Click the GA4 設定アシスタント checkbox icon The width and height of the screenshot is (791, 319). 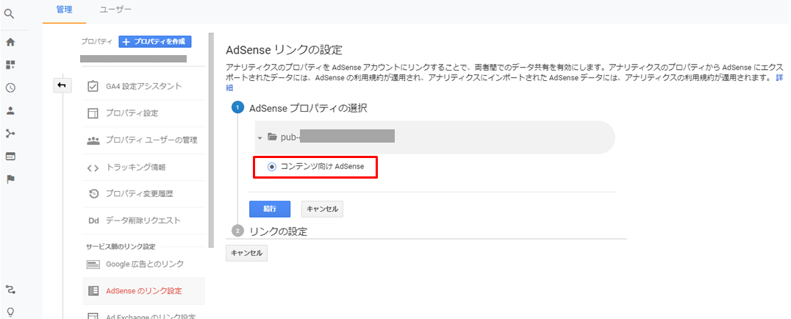click(x=93, y=86)
